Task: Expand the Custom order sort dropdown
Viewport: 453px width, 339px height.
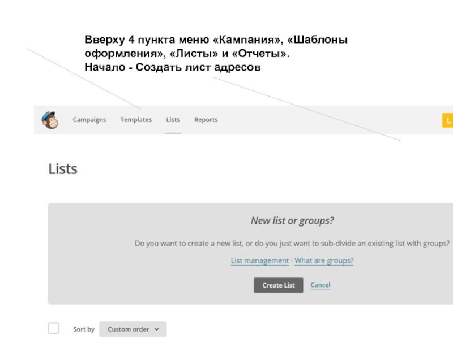Action: click(x=133, y=329)
